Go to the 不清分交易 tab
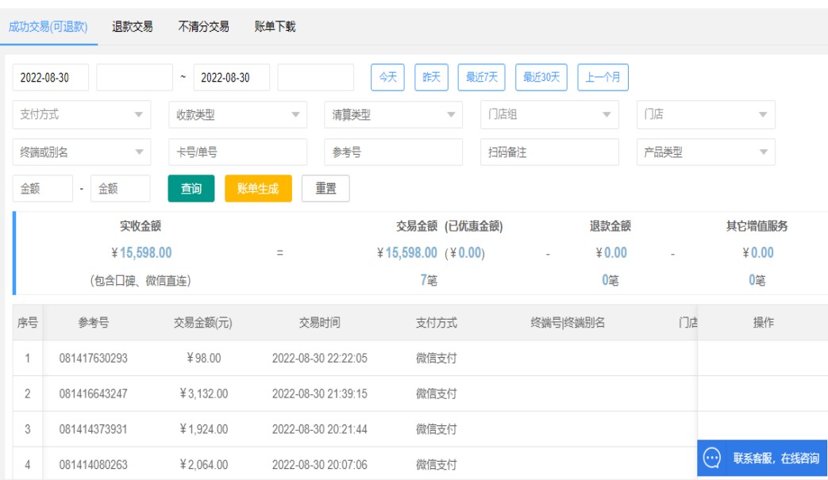This screenshot has width=828, height=480. (x=204, y=27)
